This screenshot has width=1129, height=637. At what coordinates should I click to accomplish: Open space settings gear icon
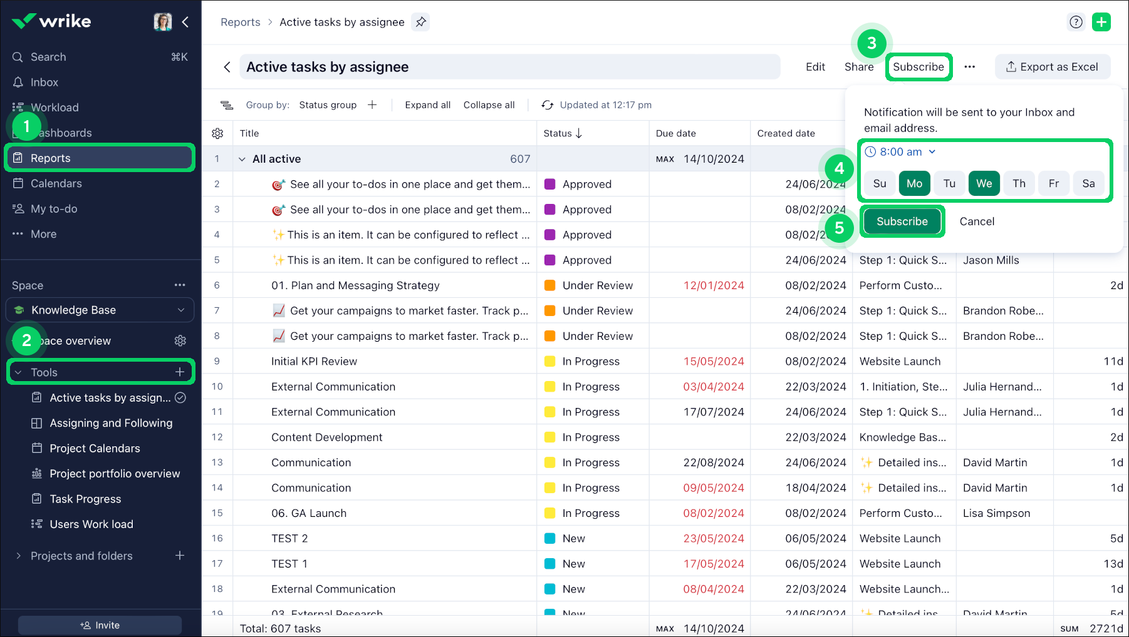coord(180,340)
